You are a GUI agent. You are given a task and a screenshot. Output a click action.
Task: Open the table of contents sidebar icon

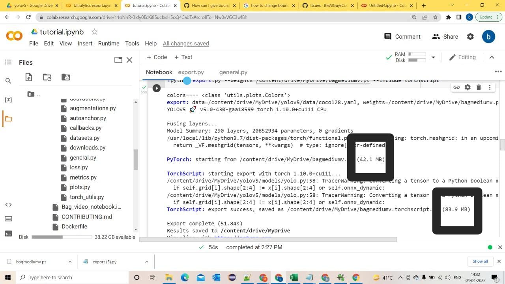click(8, 62)
